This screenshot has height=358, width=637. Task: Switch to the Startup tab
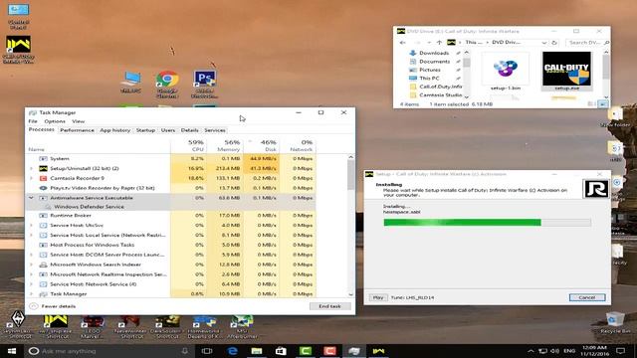(x=145, y=130)
